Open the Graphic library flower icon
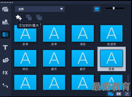The height and width of the screenshot is (97, 132). [6, 60]
